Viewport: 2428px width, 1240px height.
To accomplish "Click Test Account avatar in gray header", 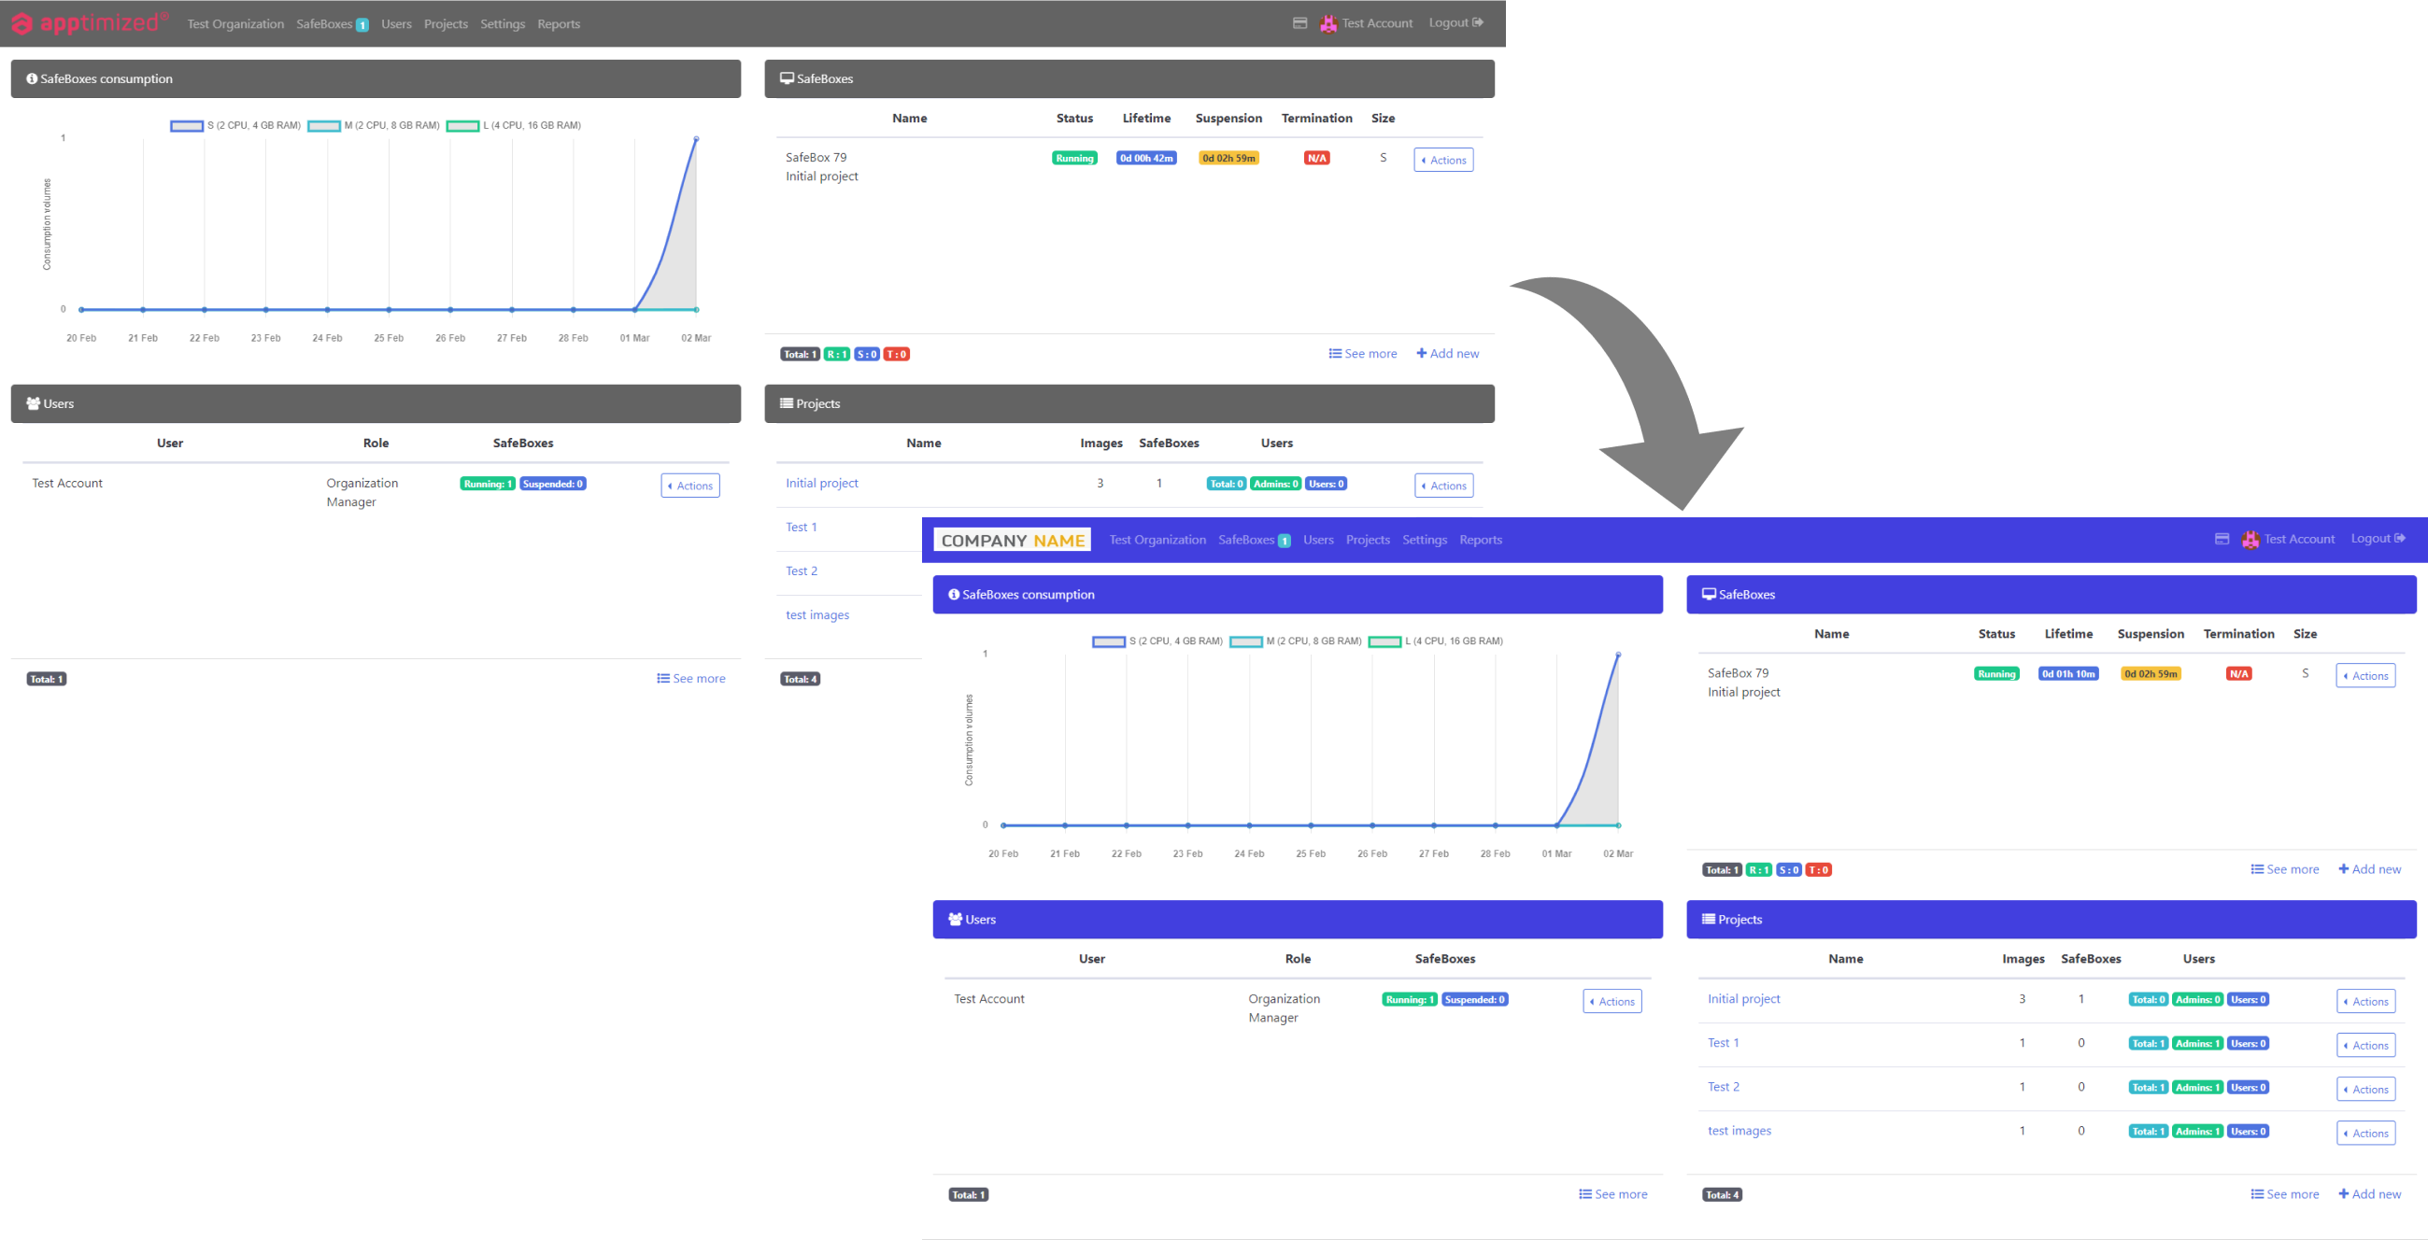I will (x=1328, y=23).
